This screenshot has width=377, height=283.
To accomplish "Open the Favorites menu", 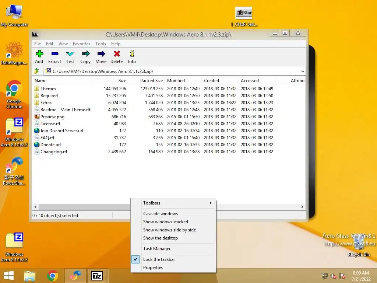I will tap(81, 44).
